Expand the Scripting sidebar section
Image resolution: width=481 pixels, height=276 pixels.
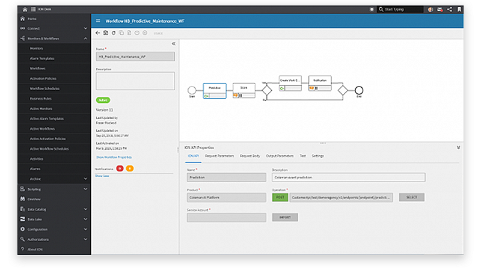[x=54, y=189]
